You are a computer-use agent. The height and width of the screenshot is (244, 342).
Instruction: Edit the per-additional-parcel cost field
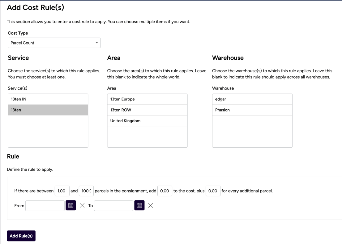tap(213, 191)
